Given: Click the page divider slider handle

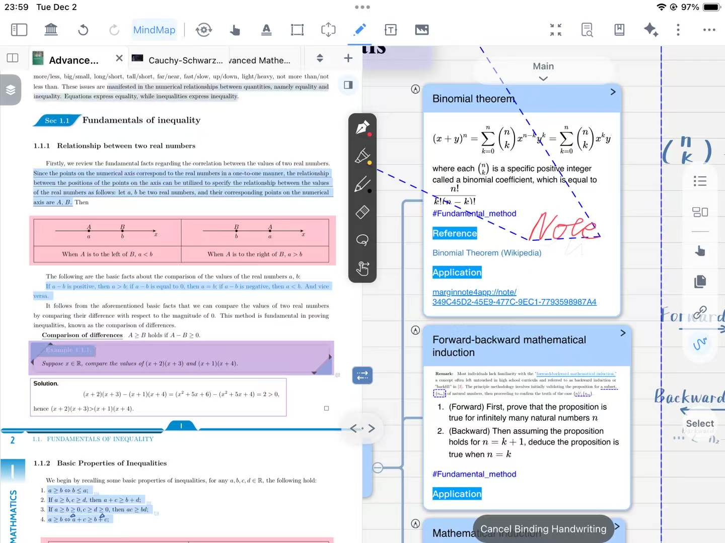Looking at the screenshot, I should click(x=181, y=426).
